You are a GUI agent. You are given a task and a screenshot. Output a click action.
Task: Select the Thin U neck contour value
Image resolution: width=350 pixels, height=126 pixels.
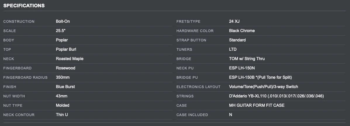tap(62, 115)
